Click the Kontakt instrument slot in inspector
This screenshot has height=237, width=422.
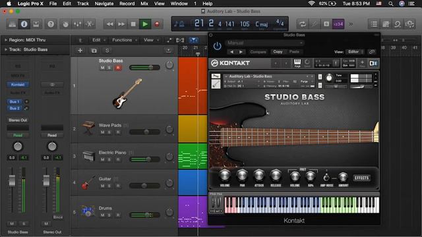click(x=18, y=85)
